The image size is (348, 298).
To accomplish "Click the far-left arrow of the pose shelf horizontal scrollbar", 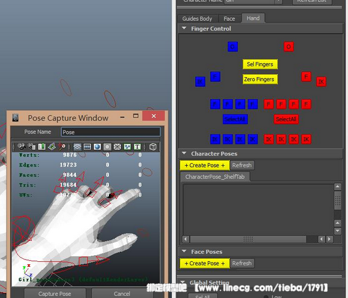I will click(186, 239).
